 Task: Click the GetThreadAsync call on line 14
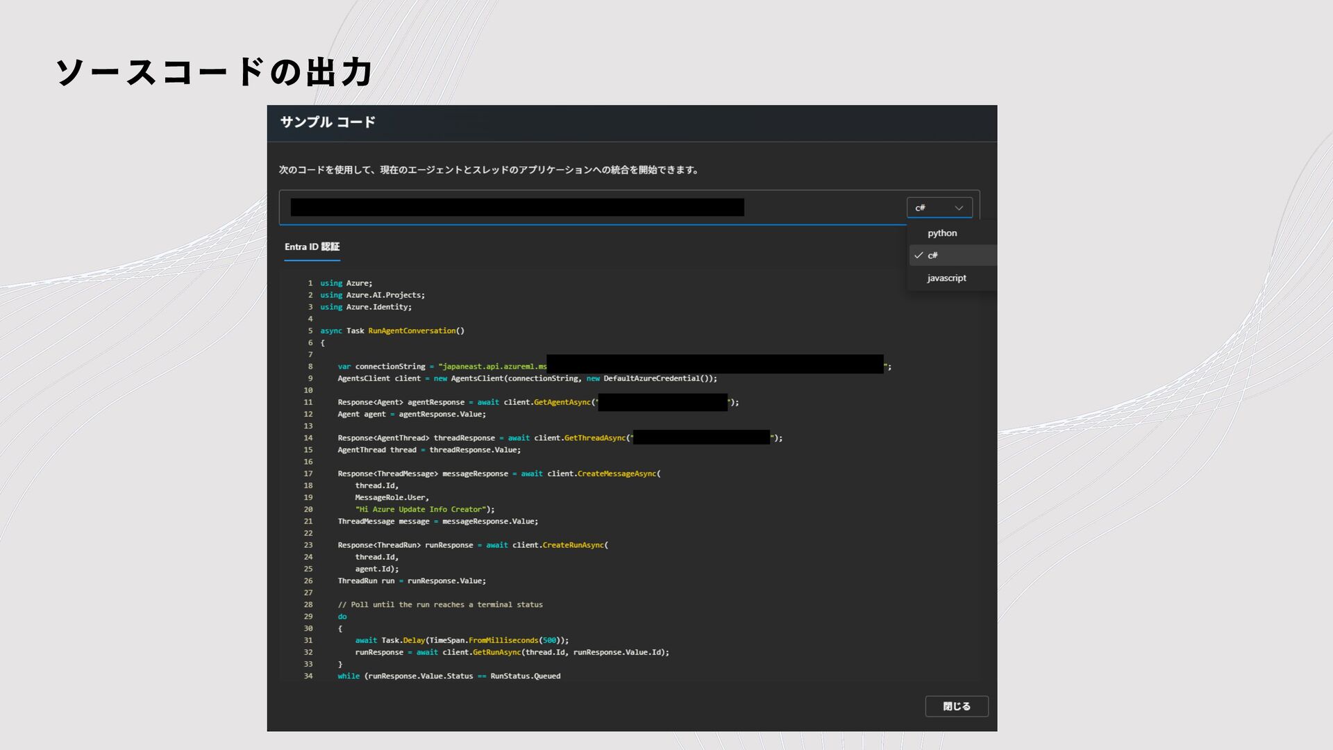[x=594, y=438]
